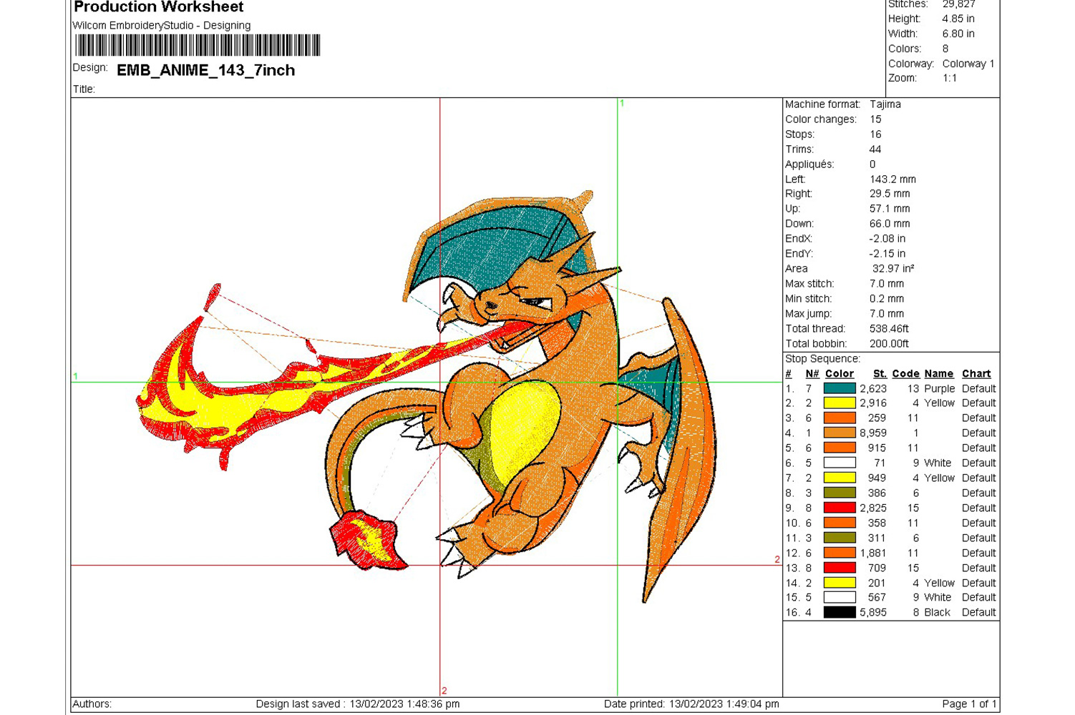Screen dimensions: 1075x715
Task: Click the zoom value 1:1
Action: click(x=950, y=79)
